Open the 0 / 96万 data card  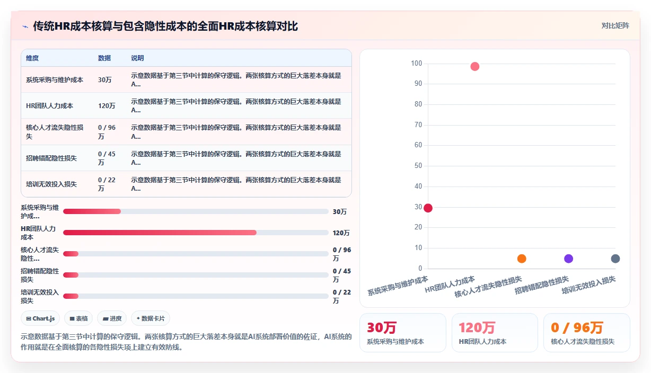pyautogui.click(x=587, y=333)
